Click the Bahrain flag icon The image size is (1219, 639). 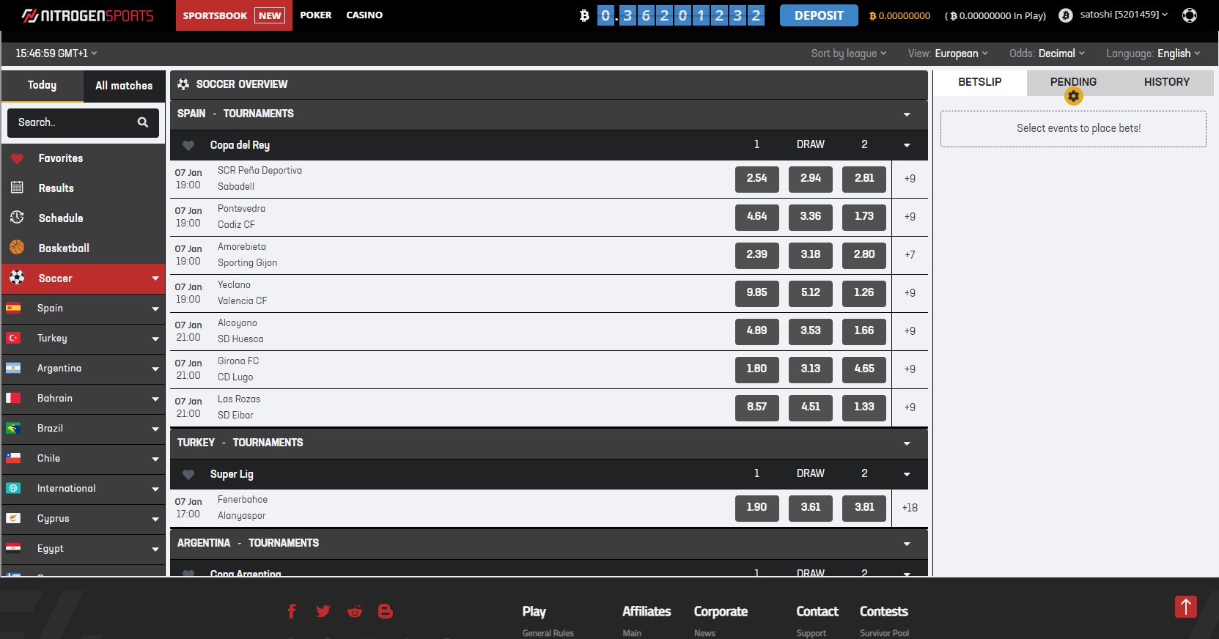13,398
